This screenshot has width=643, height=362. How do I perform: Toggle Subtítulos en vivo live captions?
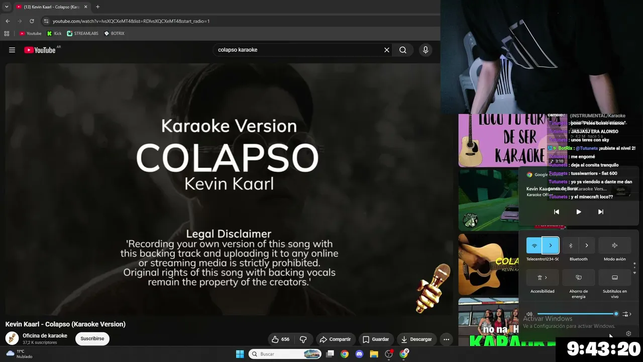pos(615,278)
